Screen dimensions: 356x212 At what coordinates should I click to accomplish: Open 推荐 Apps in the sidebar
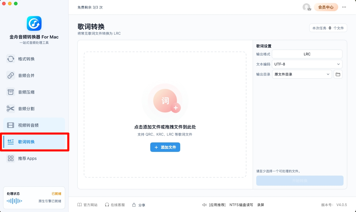(34, 158)
